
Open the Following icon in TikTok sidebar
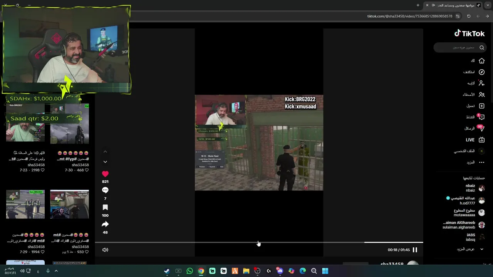click(481, 83)
